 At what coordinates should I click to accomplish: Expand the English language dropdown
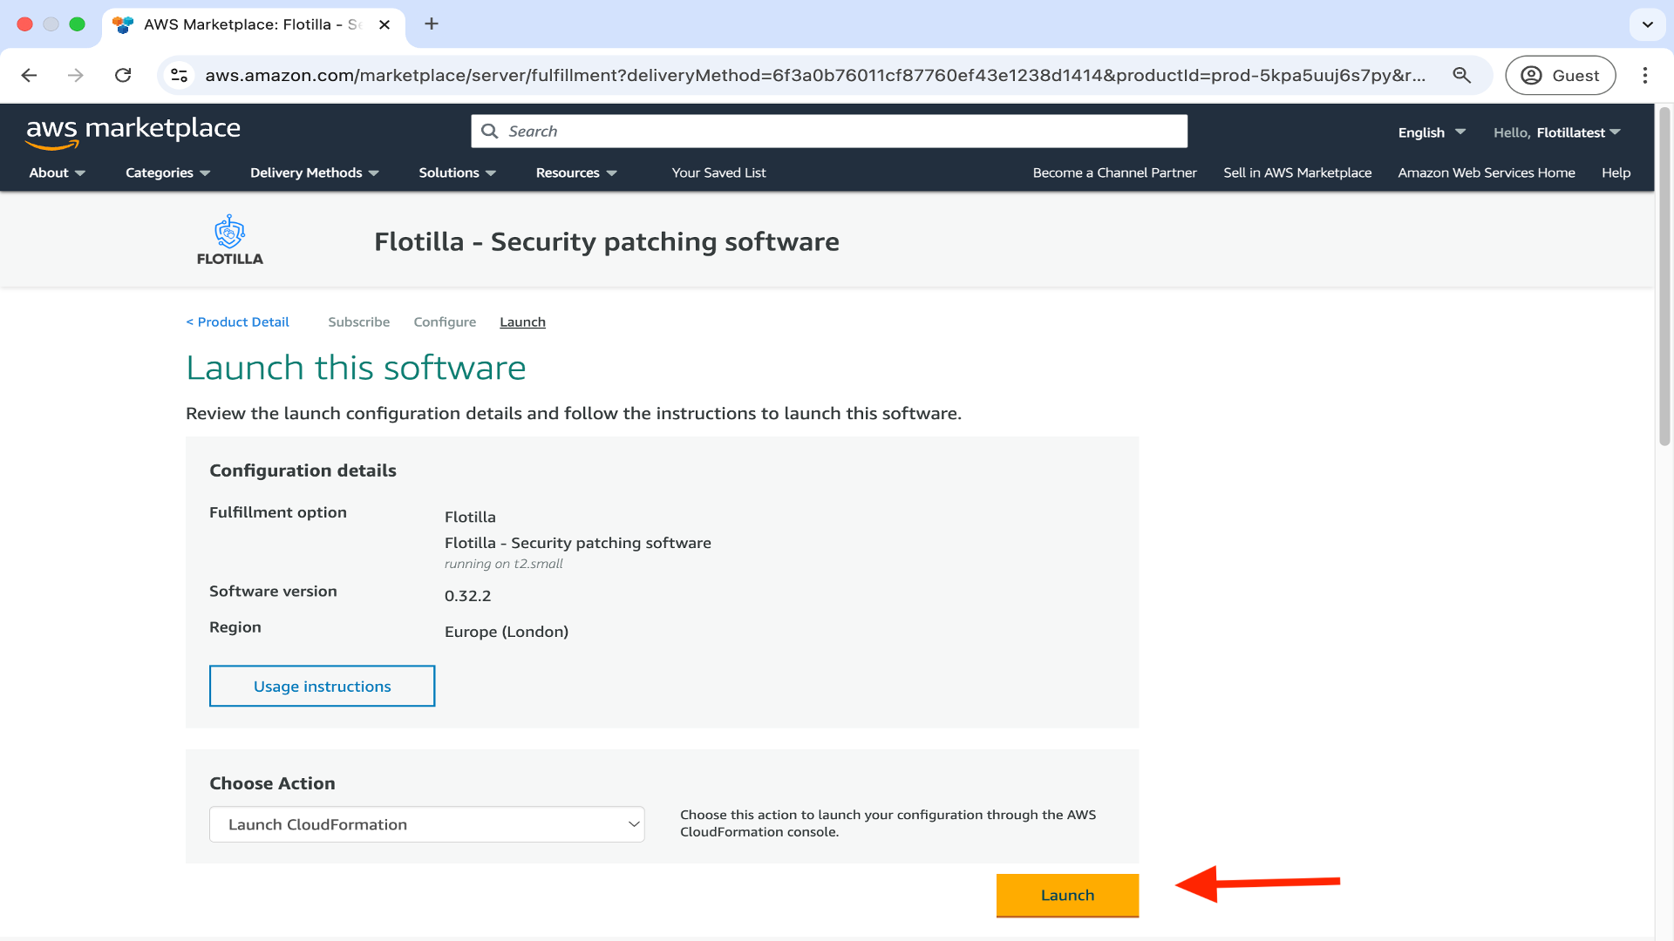(x=1431, y=132)
